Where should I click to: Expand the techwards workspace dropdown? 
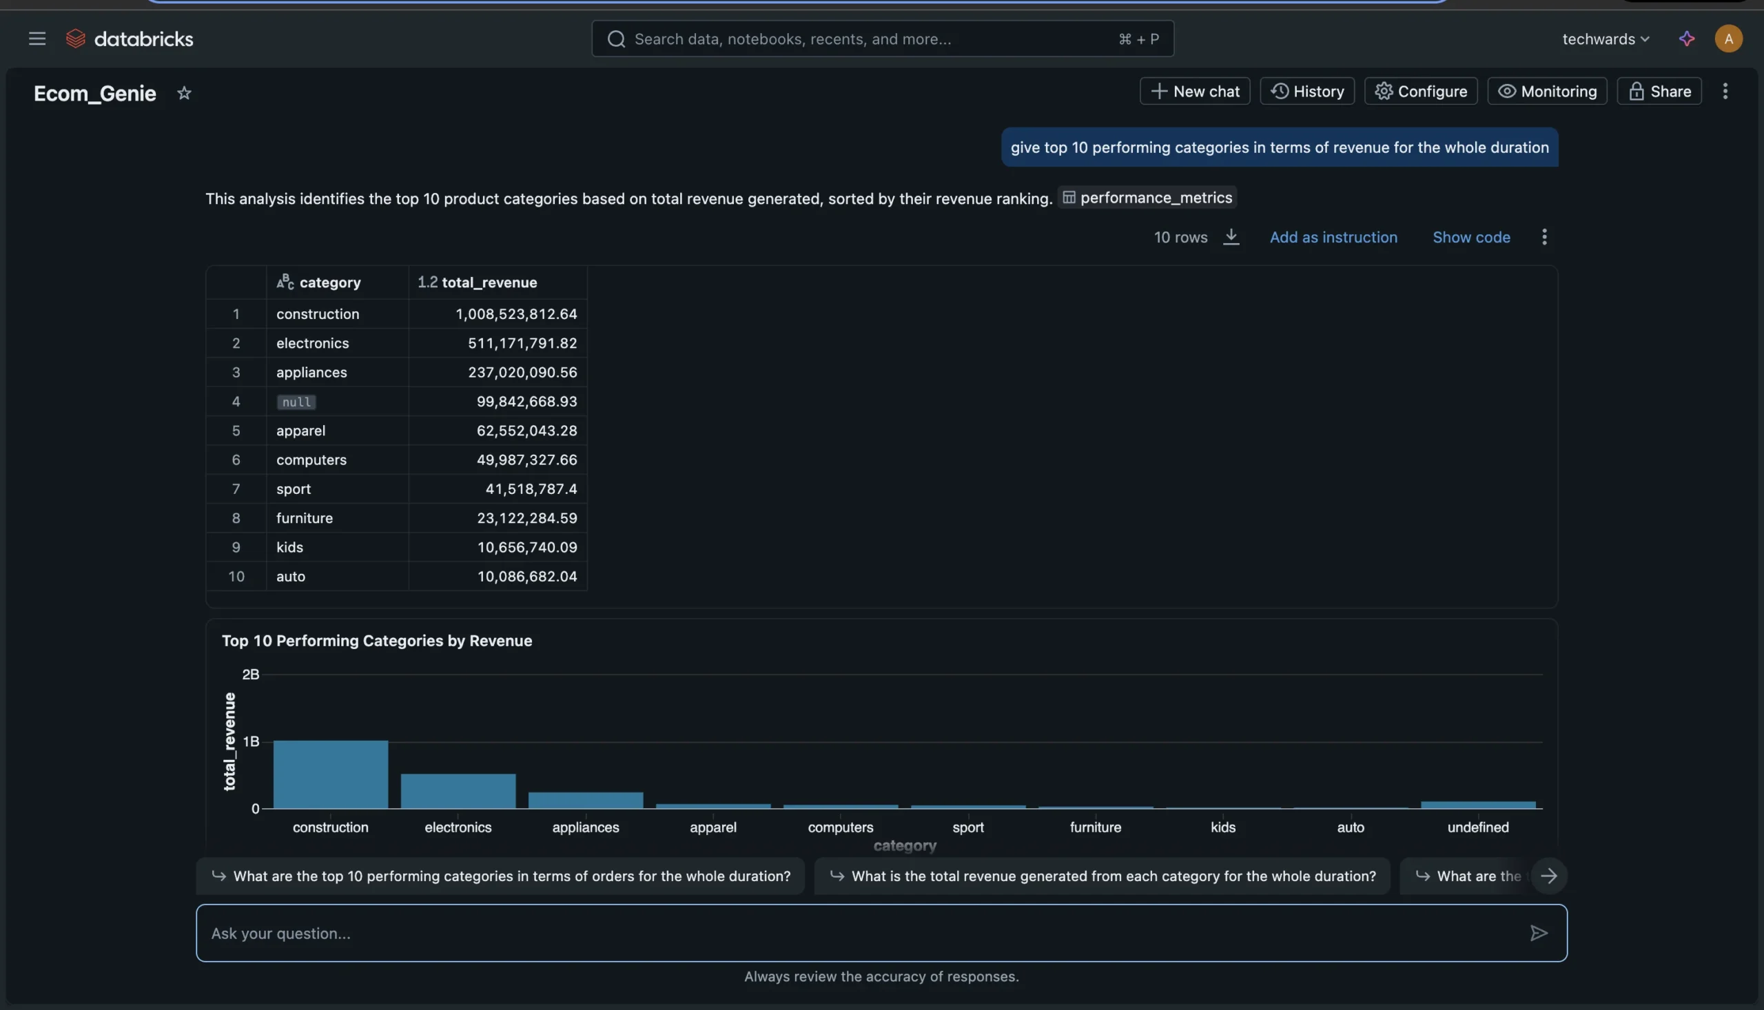click(1605, 39)
